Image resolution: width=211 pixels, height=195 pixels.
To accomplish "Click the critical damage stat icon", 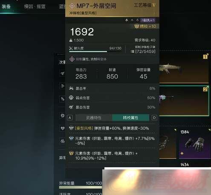I will click(x=71, y=107).
